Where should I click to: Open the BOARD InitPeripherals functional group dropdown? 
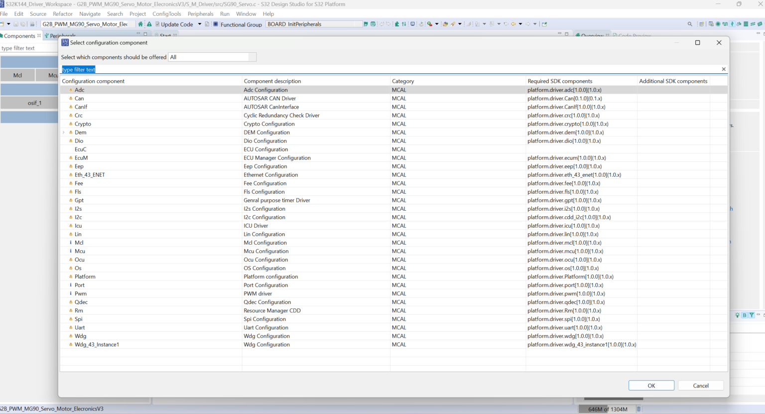pyautogui.click(x=314, y=23)
